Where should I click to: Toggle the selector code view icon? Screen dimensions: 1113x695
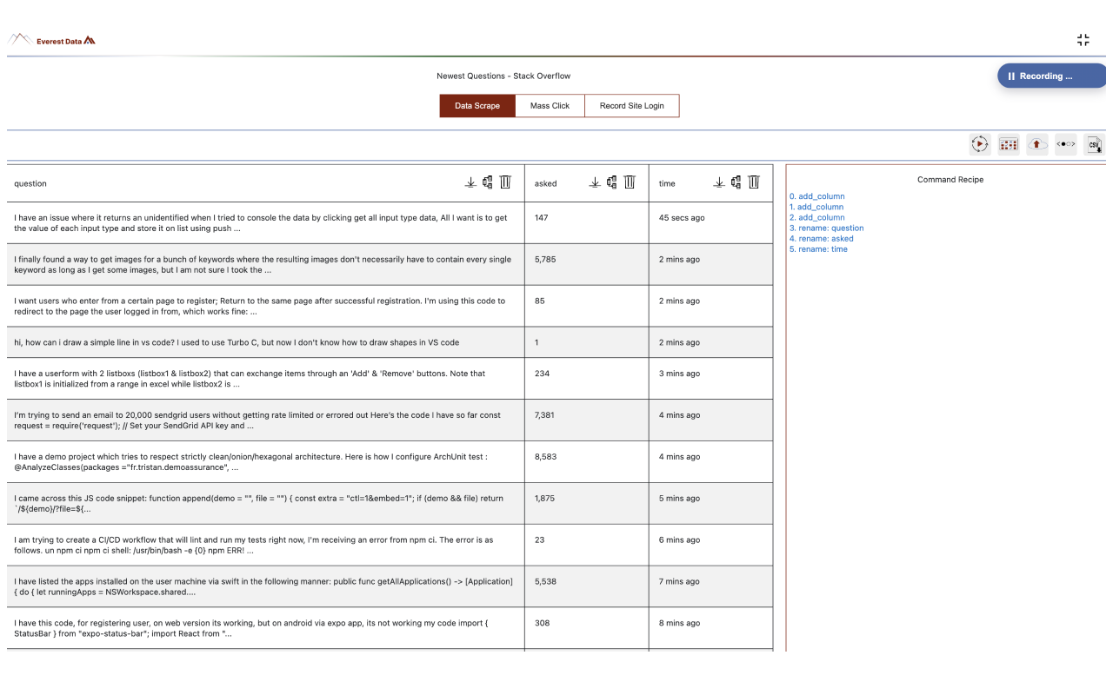(1065, 144)
